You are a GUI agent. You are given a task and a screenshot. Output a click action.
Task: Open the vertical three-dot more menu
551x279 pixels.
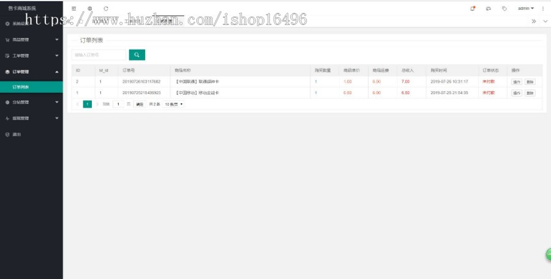(542, 9)
